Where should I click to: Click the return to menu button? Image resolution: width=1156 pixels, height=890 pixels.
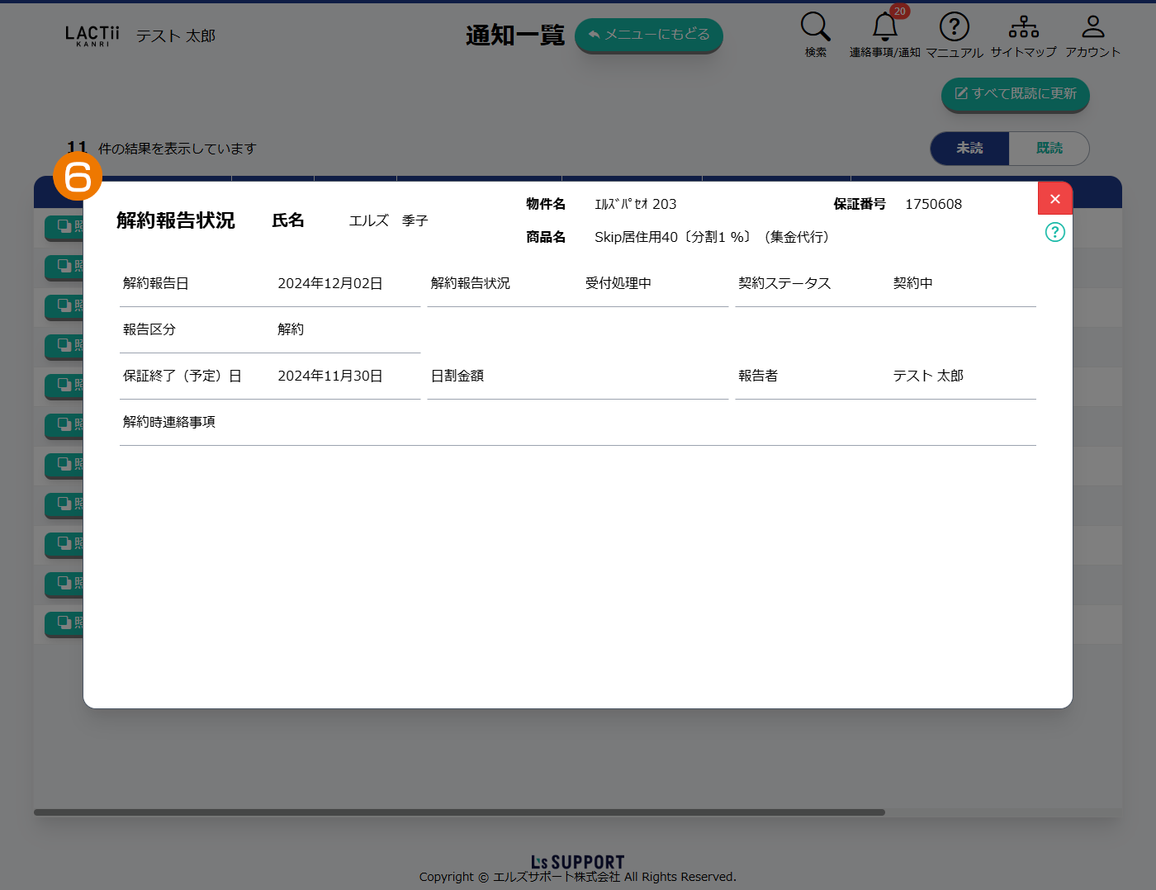coord(648,35)
